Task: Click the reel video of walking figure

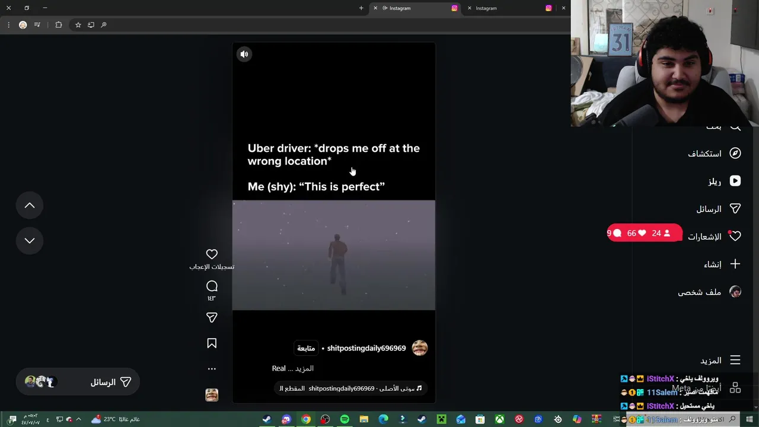Action: (x=334, y=255)
